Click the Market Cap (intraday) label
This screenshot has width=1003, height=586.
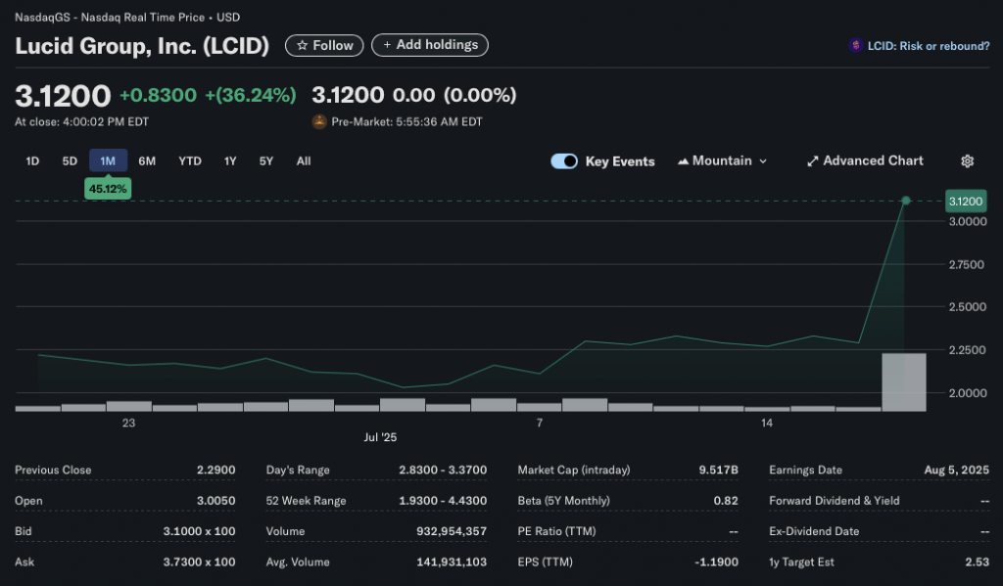pos(574,470)
